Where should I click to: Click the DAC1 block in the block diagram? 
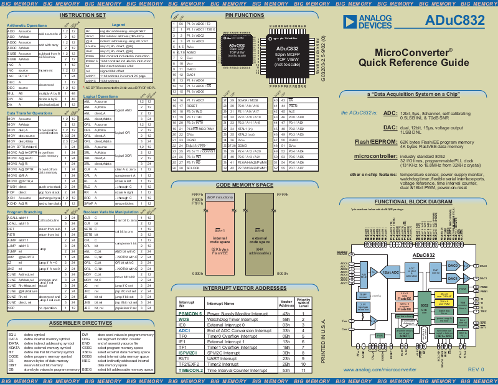point(453,279)
